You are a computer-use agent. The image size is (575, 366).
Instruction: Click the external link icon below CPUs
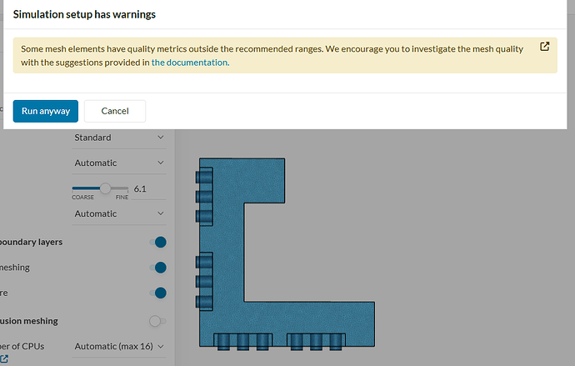(4, 359)
